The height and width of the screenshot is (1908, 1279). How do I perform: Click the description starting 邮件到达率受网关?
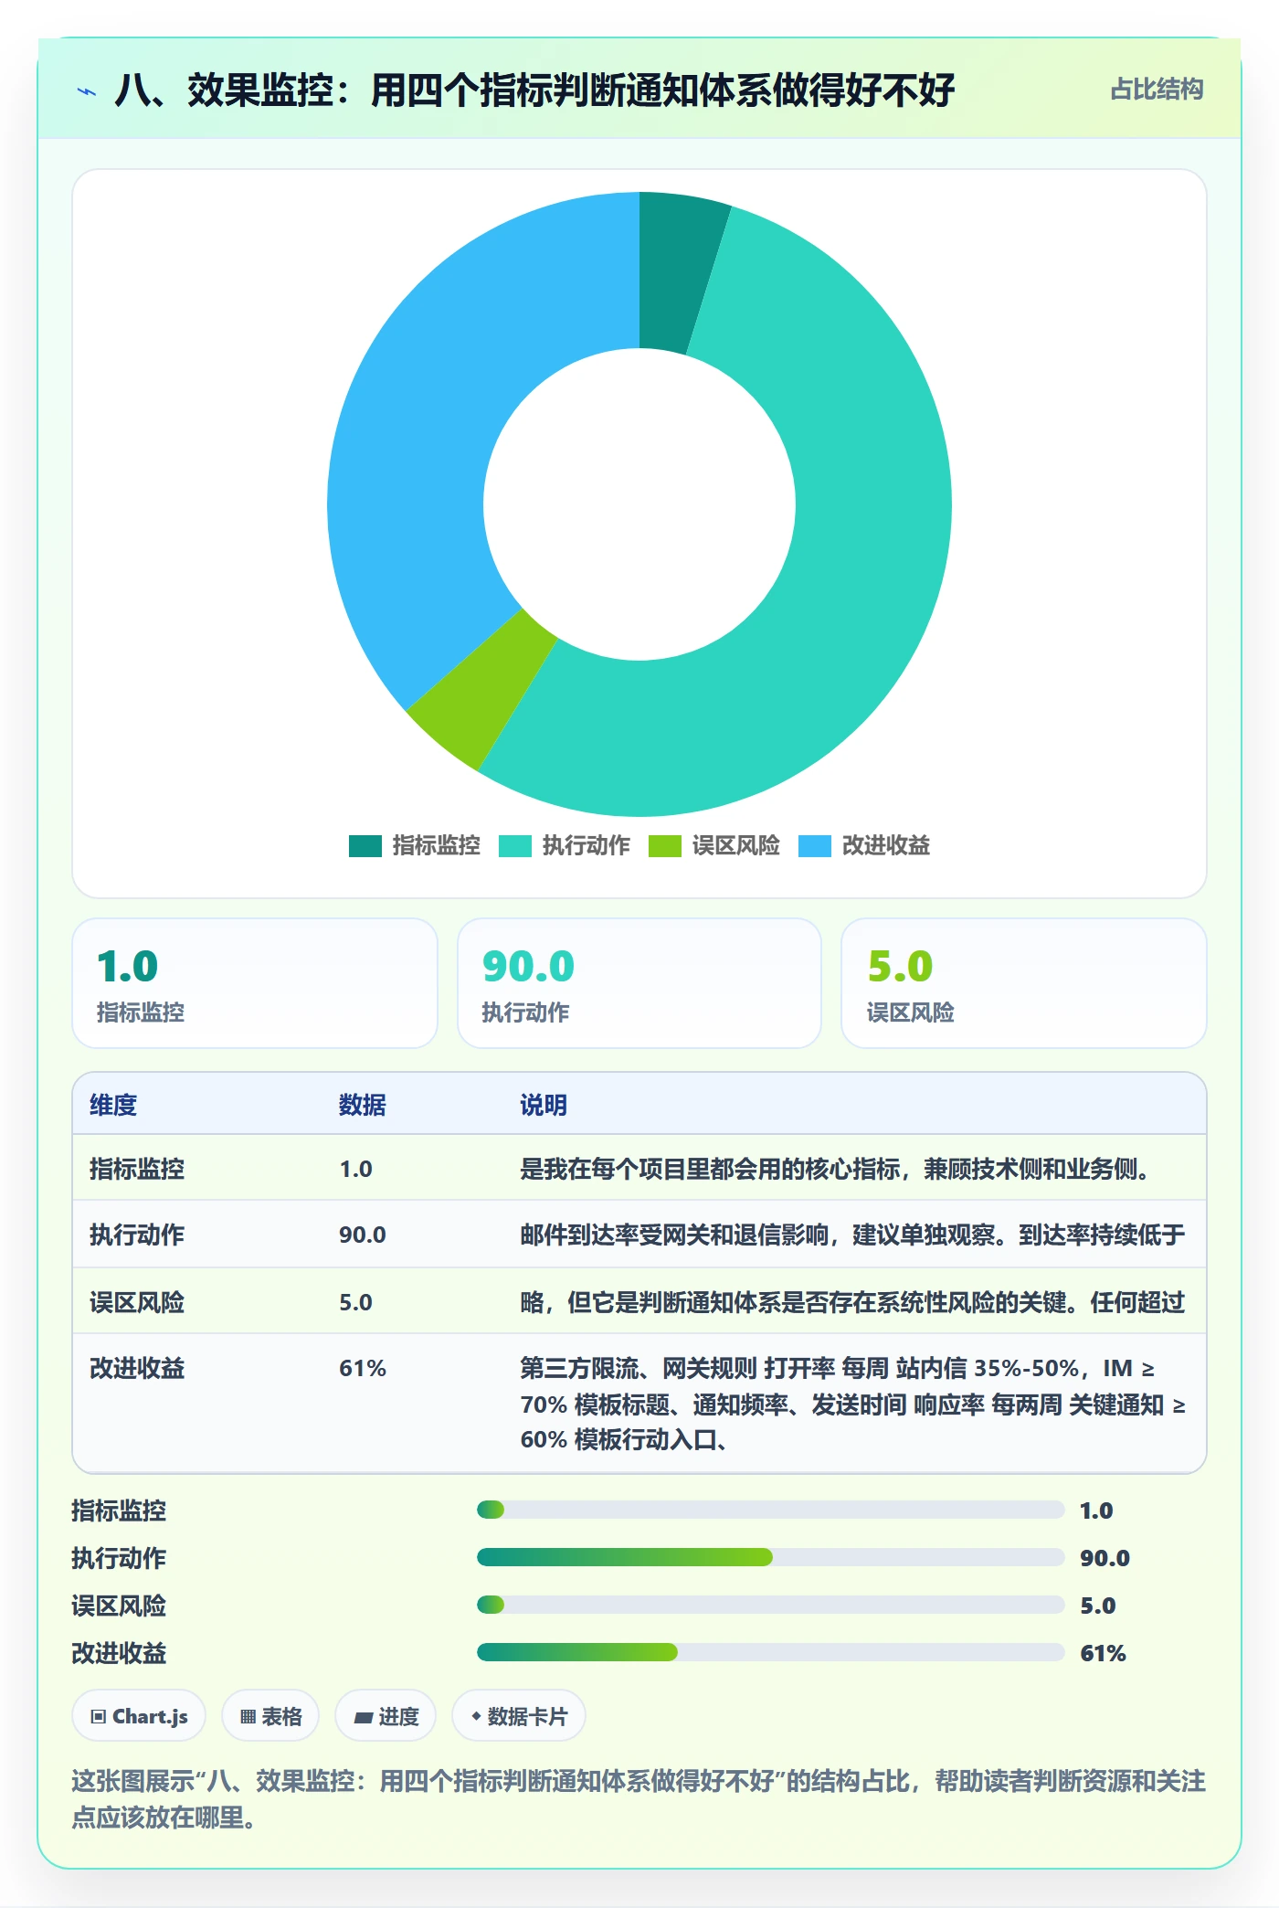coord(852,1235)
